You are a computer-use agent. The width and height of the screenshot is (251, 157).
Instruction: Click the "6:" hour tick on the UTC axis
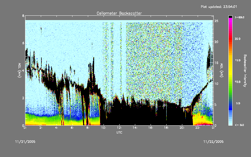point(72,128)
